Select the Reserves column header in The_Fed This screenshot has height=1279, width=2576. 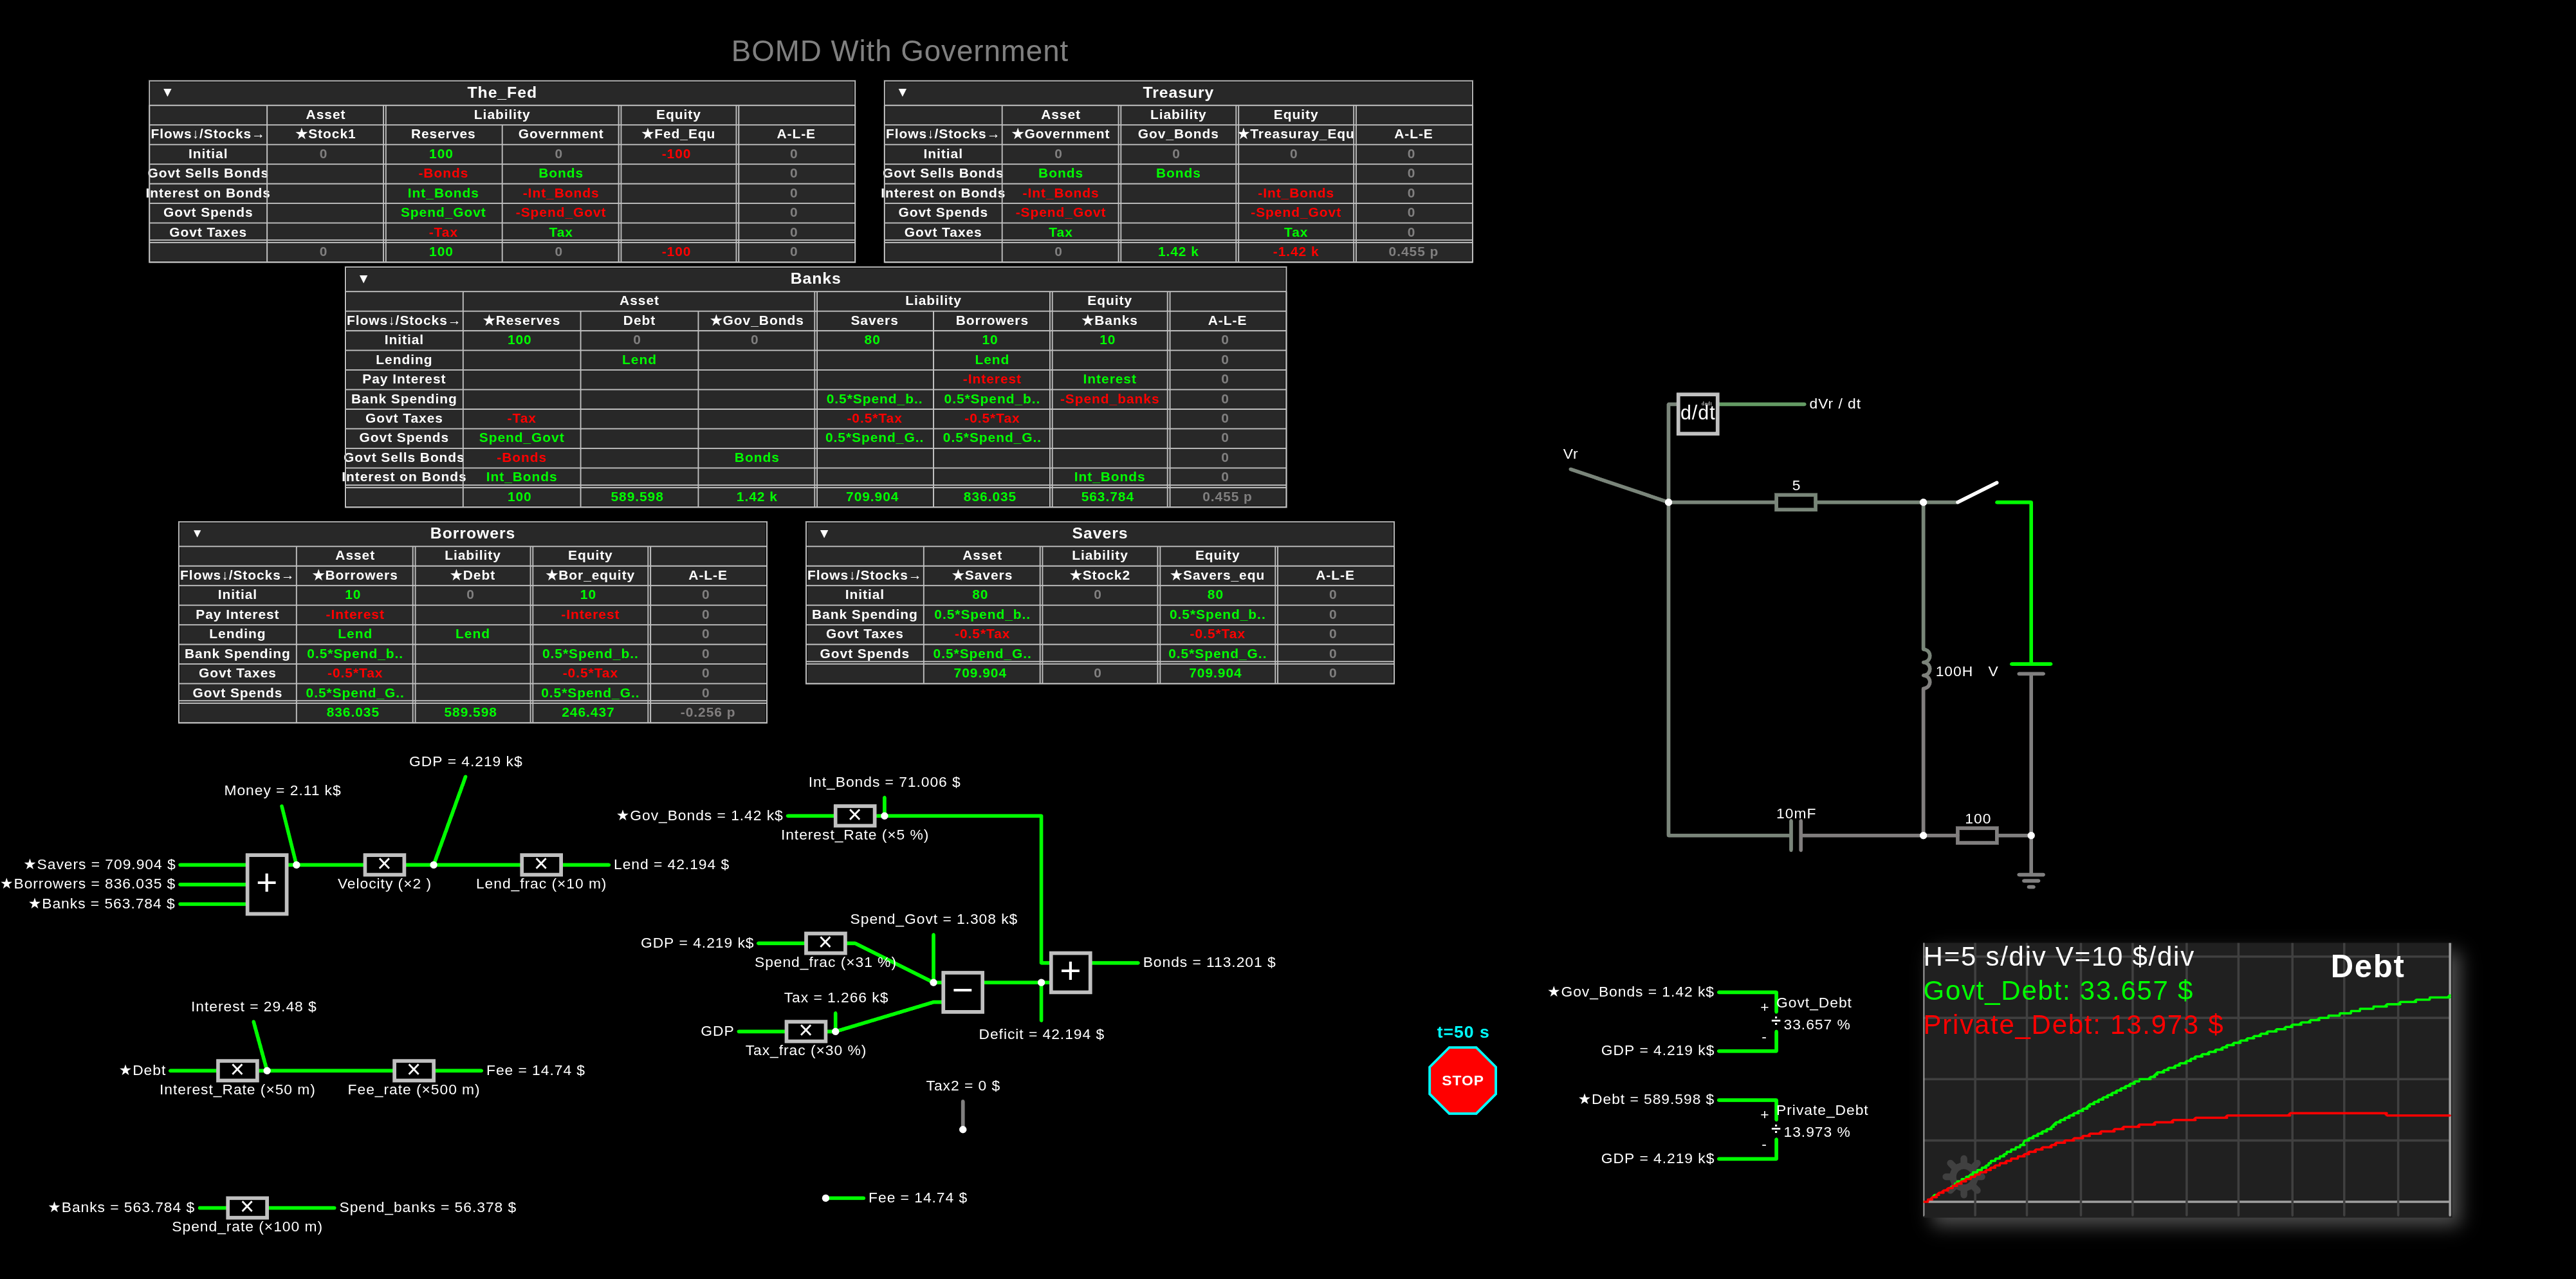(x=443, y=134)
